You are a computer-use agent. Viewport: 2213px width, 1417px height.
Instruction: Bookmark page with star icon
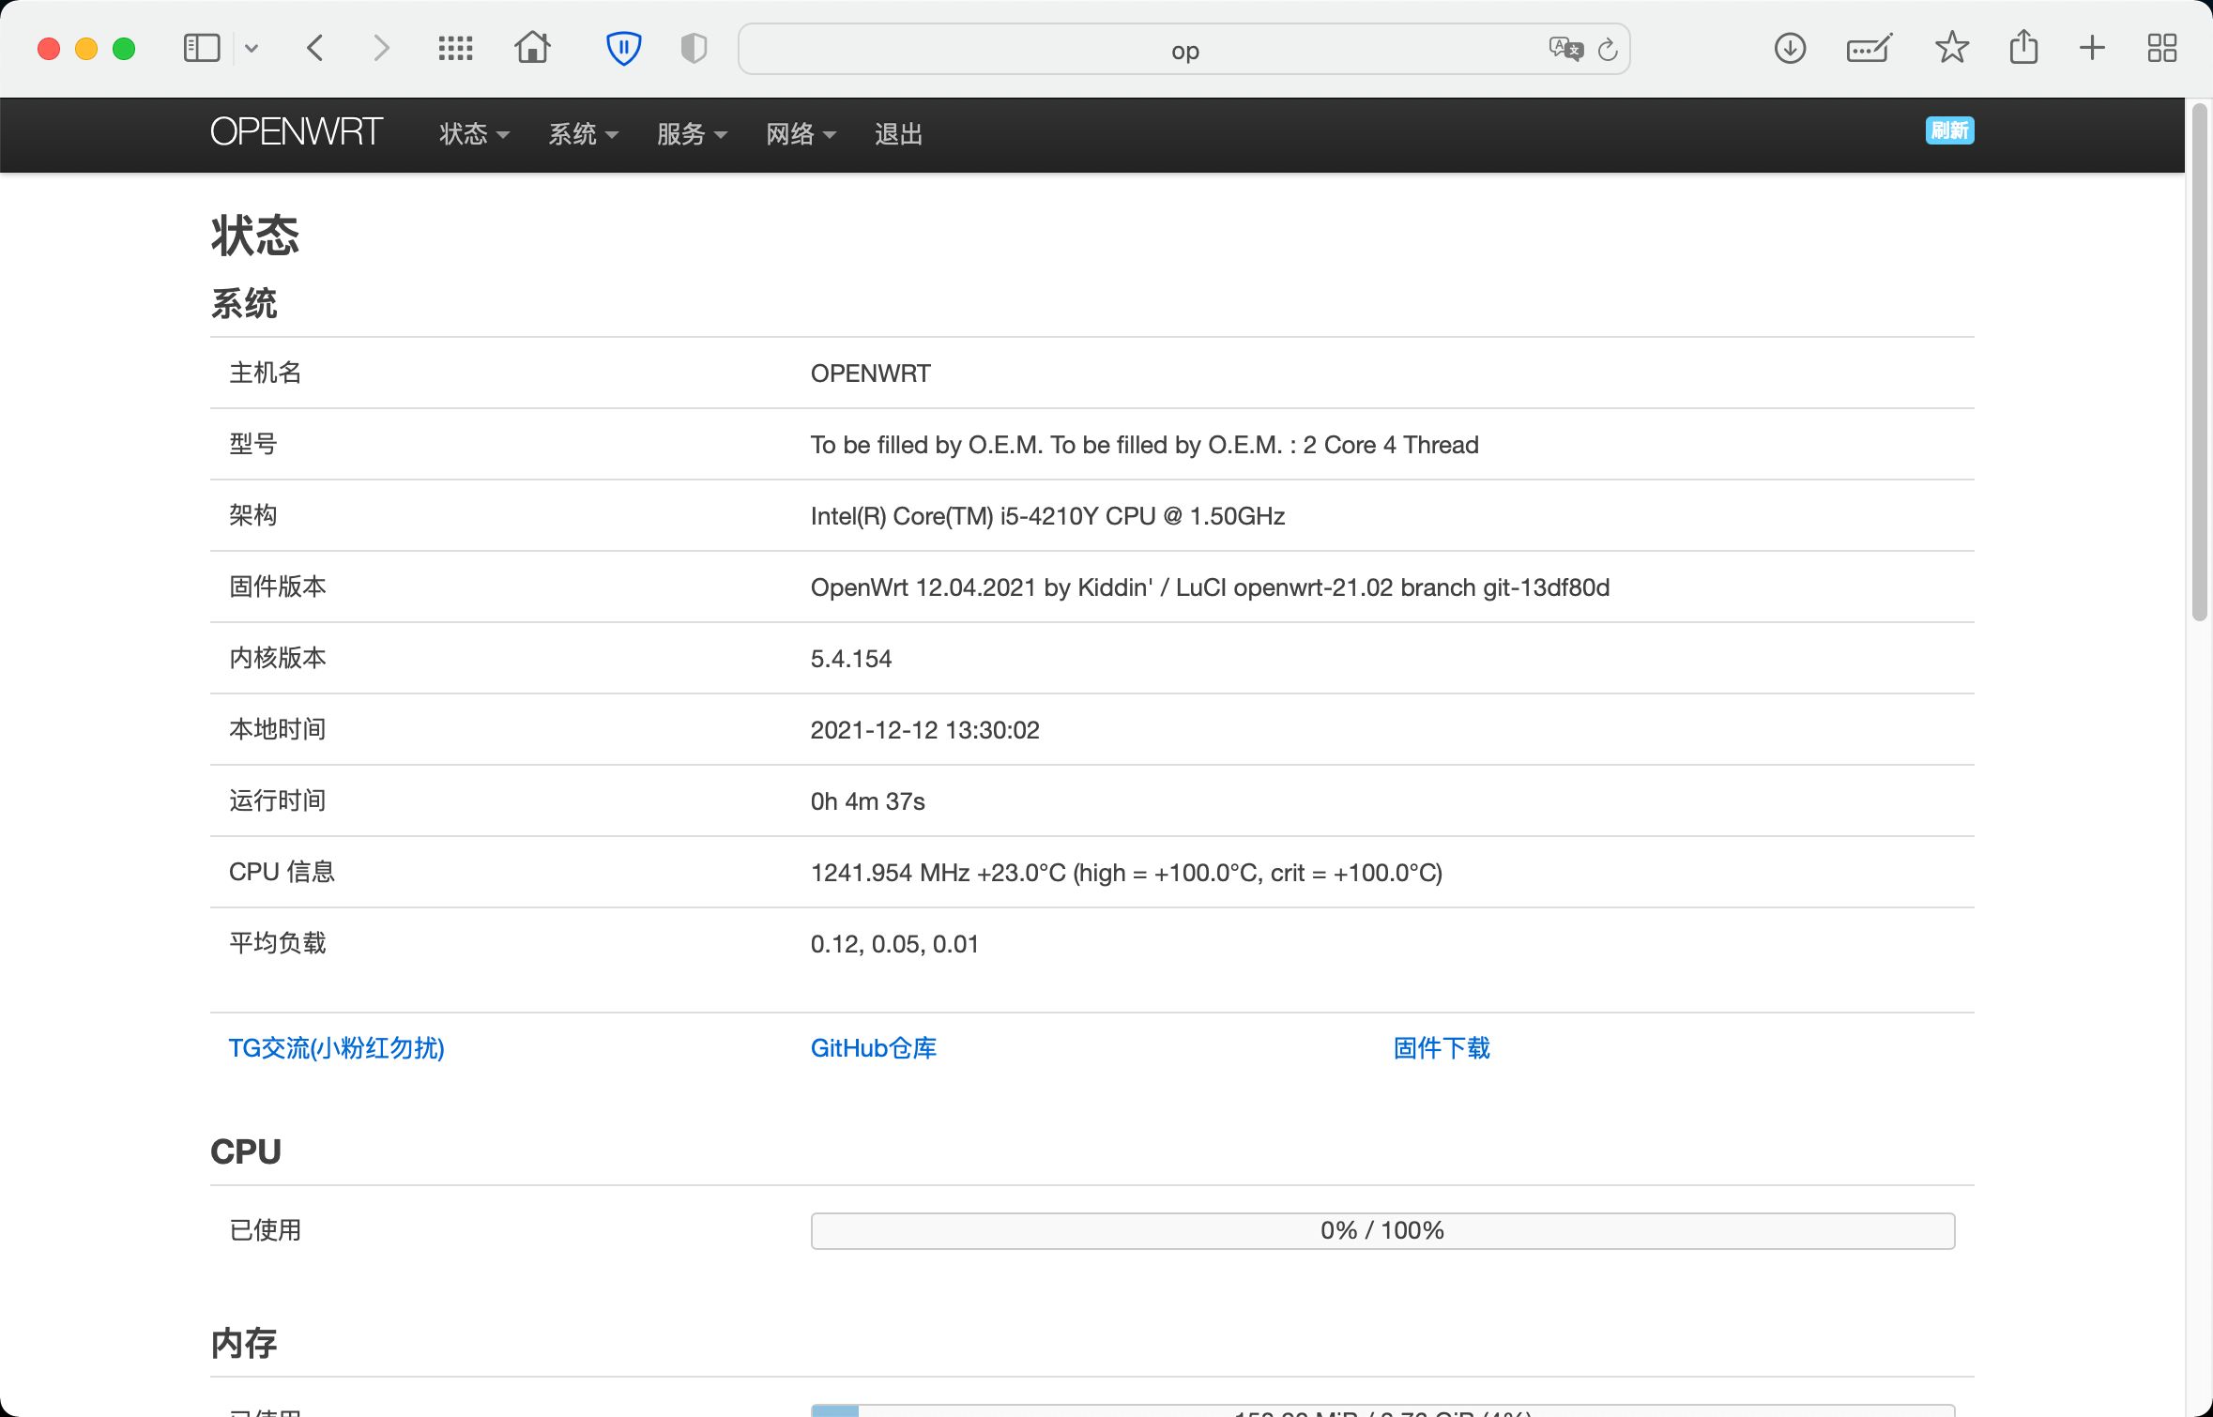pos(1952,47)
